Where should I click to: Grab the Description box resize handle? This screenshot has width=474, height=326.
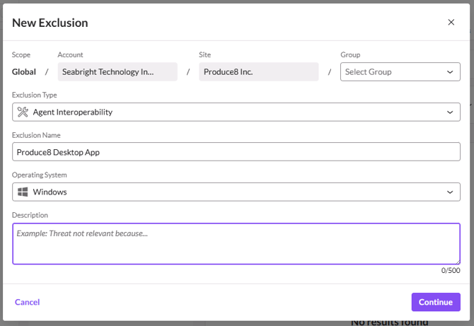pos(457,262)
